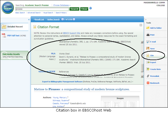Open Search History
The height and width of the screenshot is (114, 168).
click(x=61, y=13)
